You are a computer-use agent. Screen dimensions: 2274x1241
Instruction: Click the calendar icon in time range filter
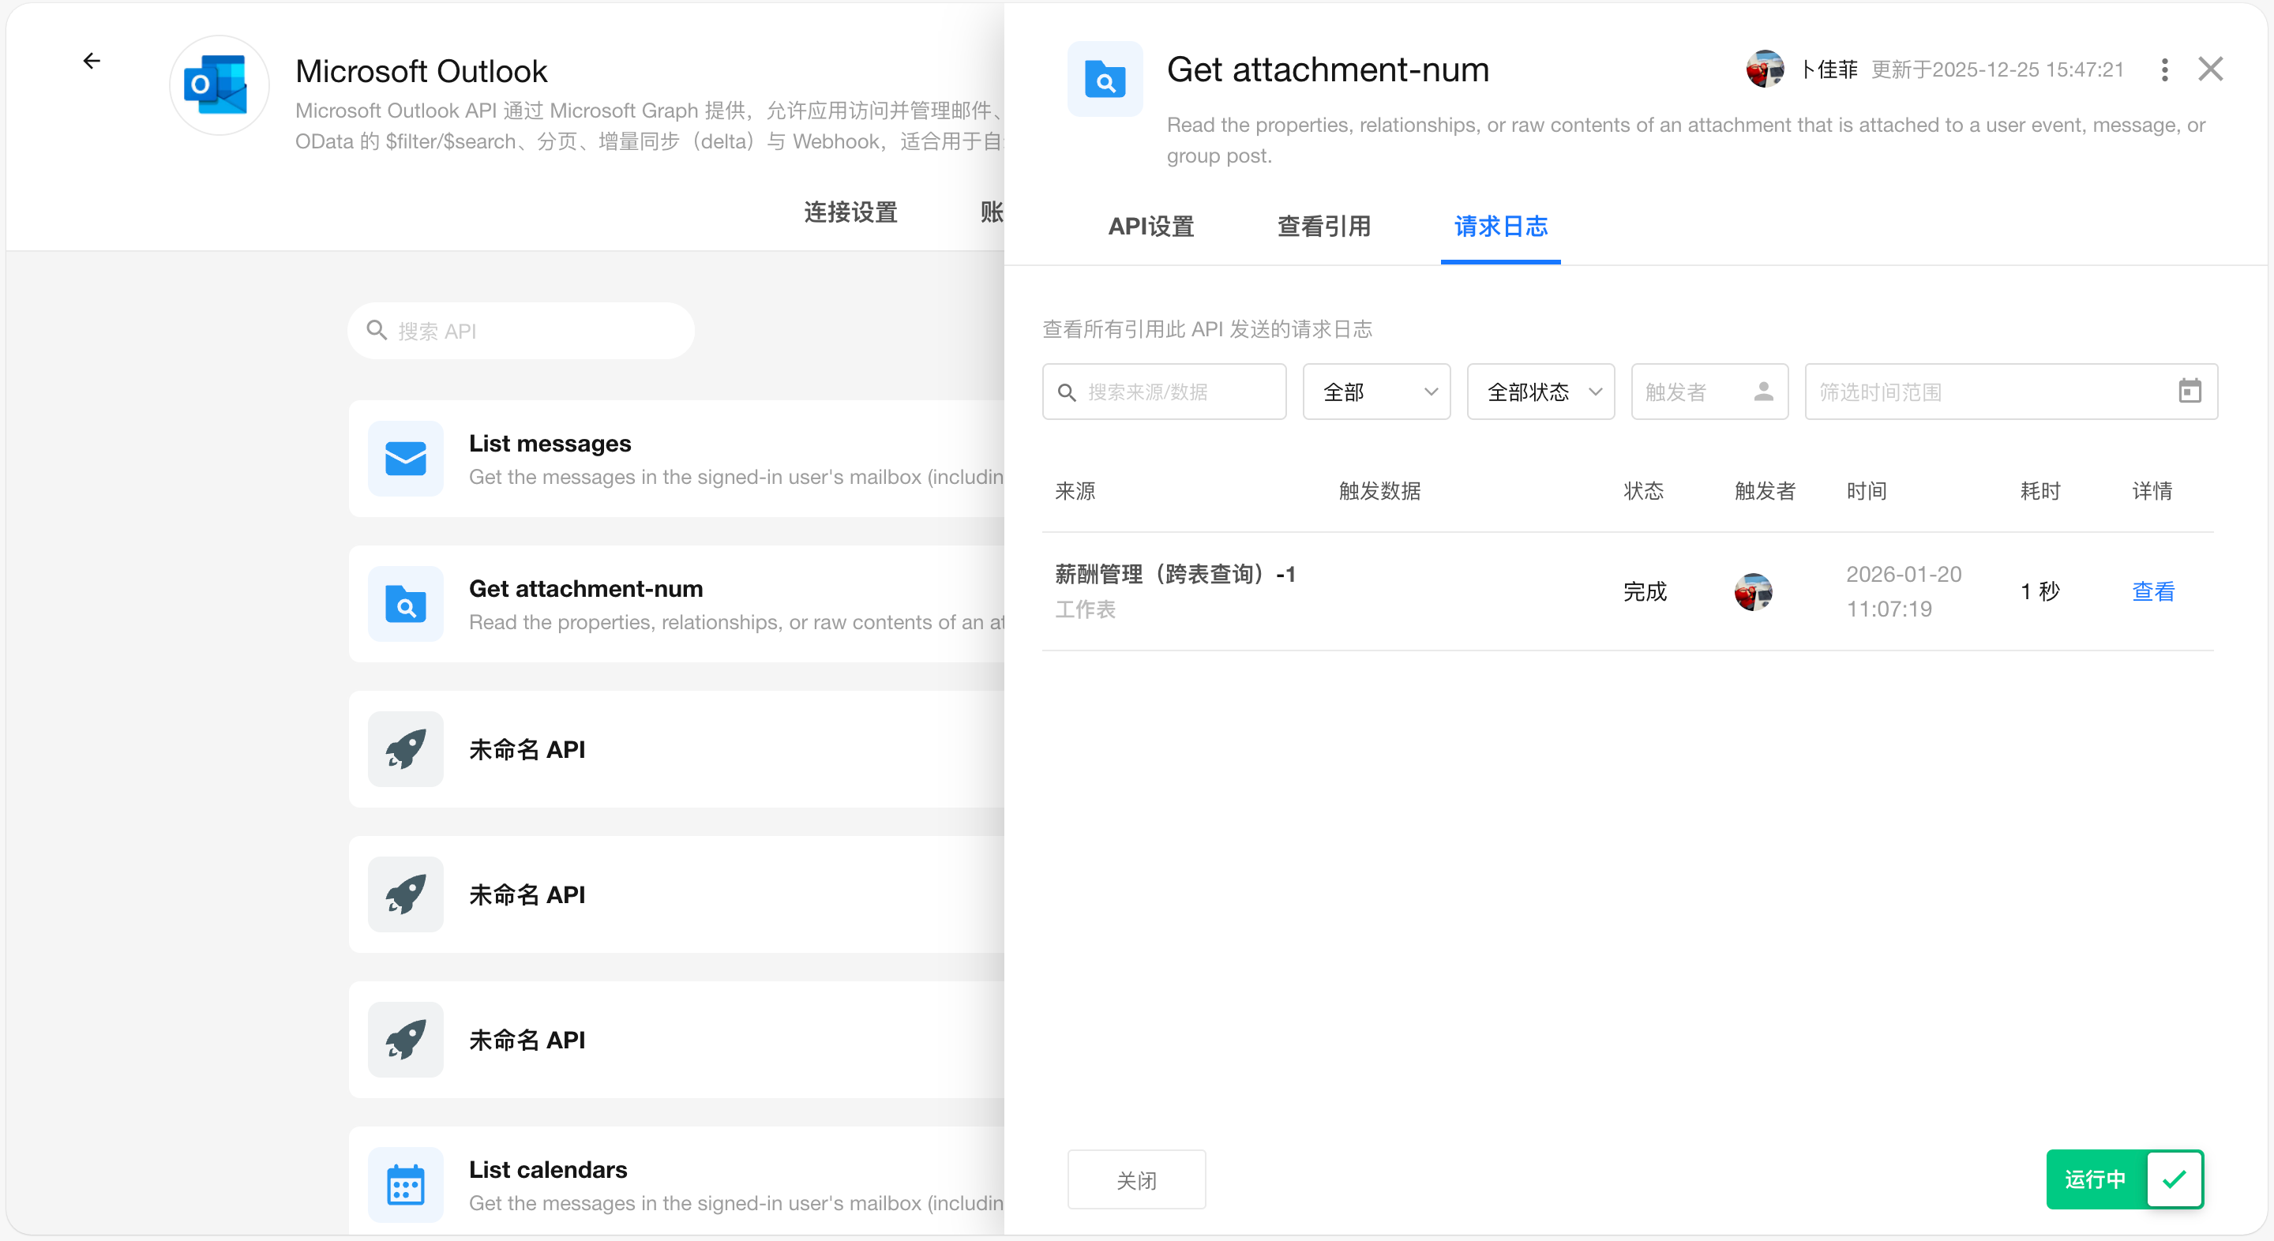[2190, 391]
